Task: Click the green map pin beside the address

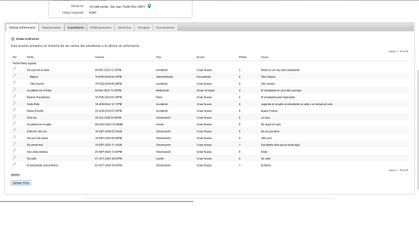Action: (149, 6)
